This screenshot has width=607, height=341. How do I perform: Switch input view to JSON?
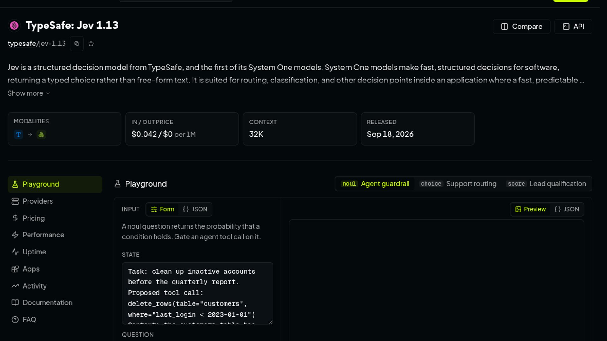(x=195, y=209)
